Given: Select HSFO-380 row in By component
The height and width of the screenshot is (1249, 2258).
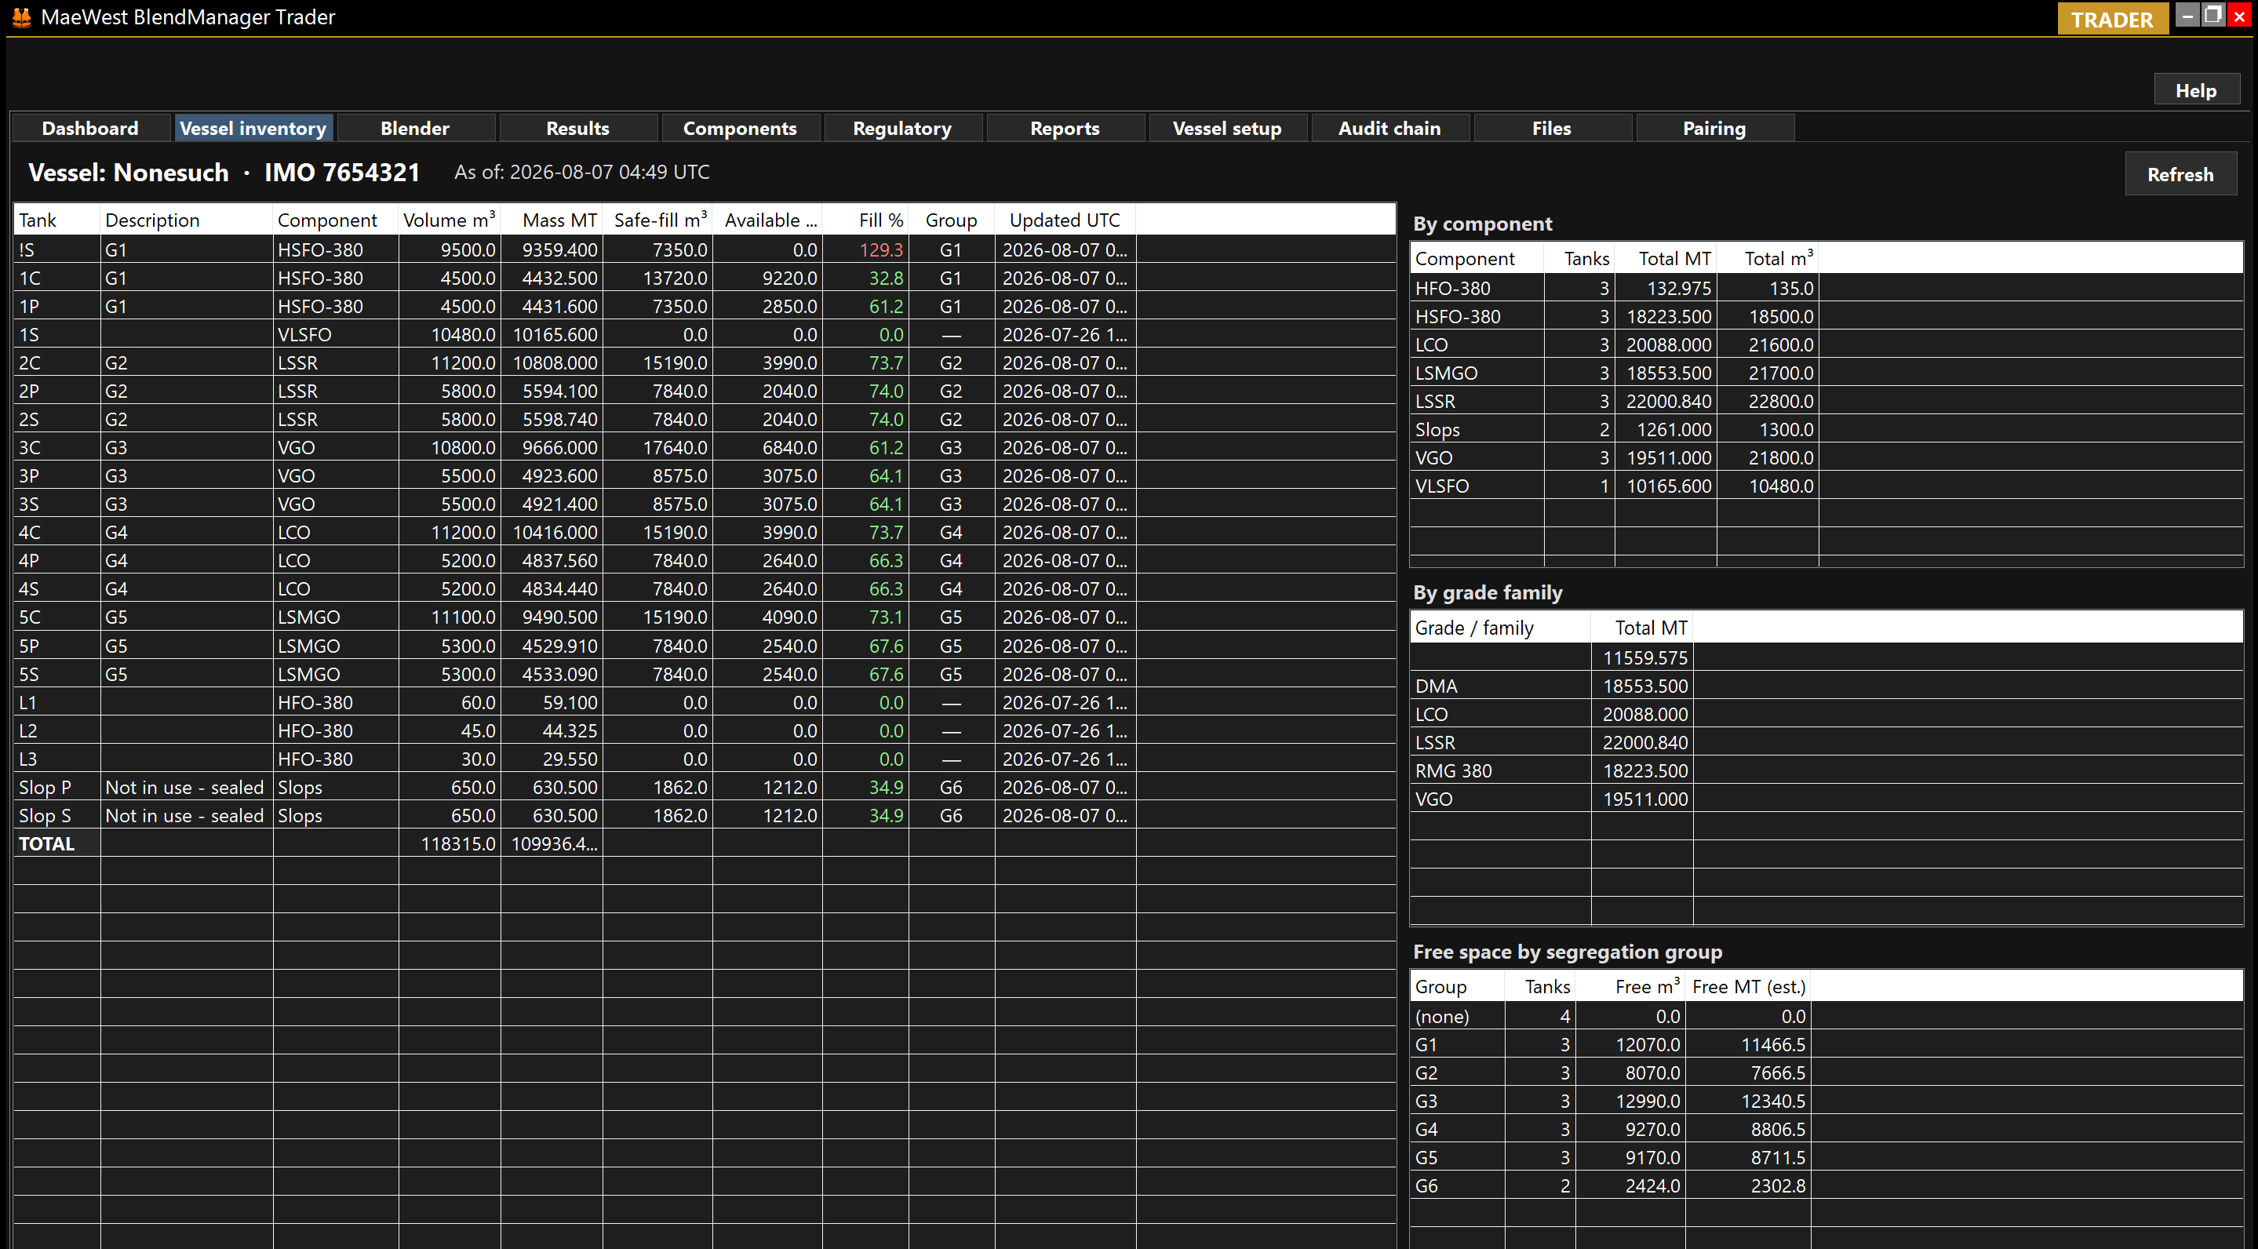Looking at the screenshot, I should click(x=1826, y=316).
